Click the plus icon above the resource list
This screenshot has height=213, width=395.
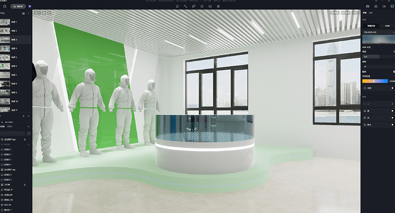click(23, 116)
